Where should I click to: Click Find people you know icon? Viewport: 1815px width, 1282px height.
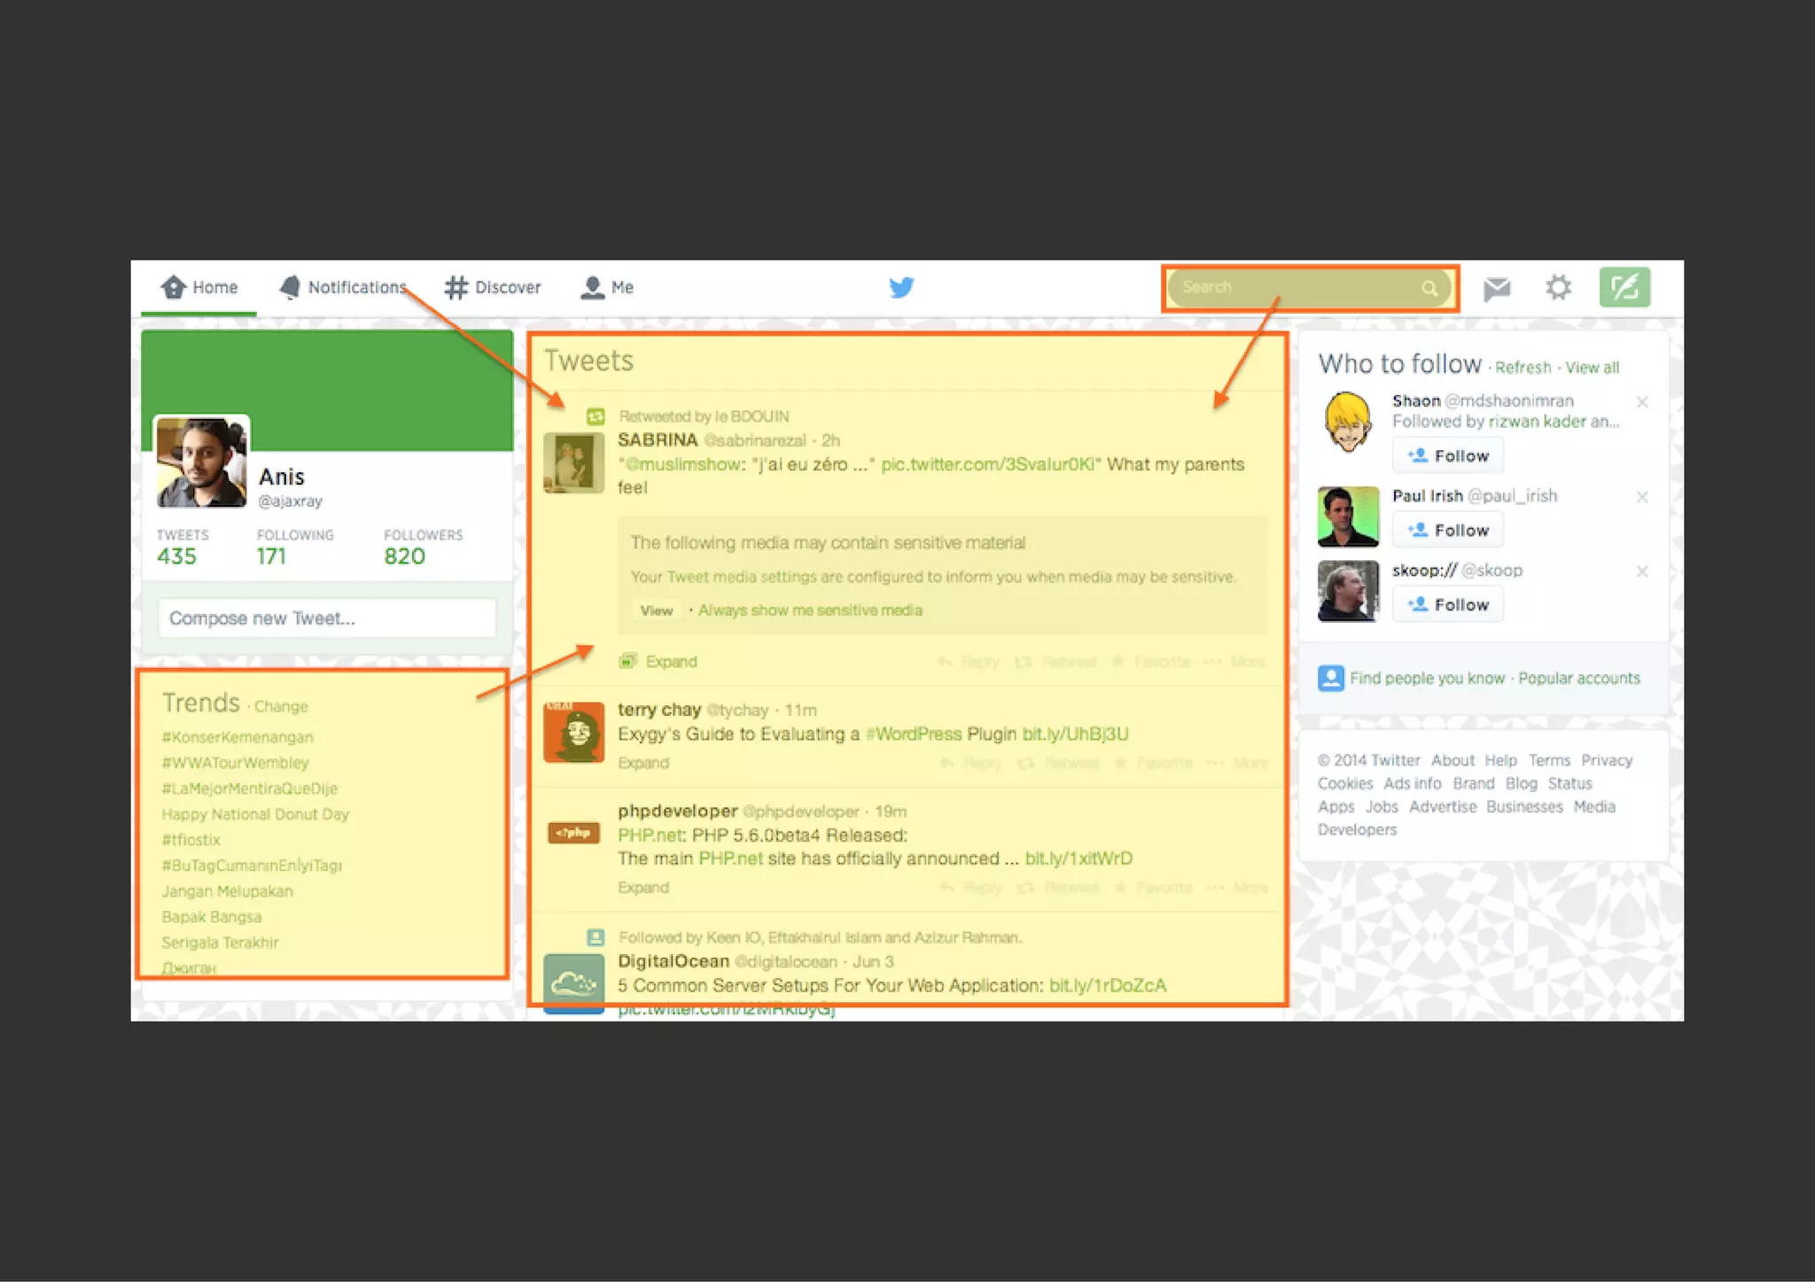1330,678
